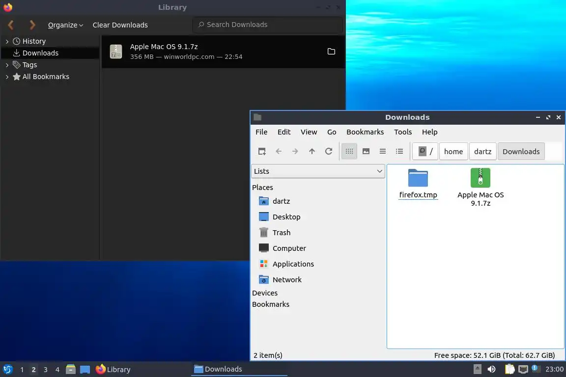Open volume control in system tray
This screenshot has height=377, width=566.
[x=491, y=369]
